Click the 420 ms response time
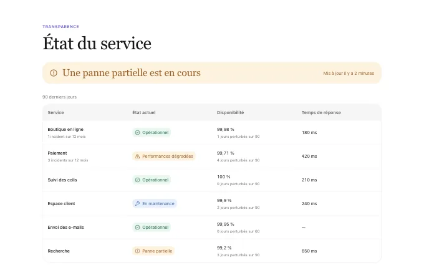 (309, 157)
